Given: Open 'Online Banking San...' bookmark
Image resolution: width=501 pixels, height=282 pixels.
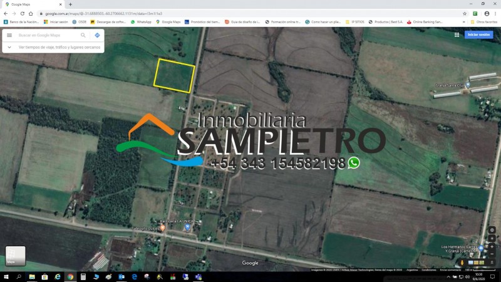Looking at the screenshot, I should (425, 22).
